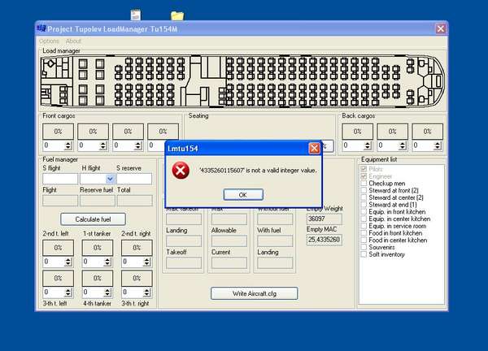Screen dimensions: 488x351
Task: Click the red error icon in the dialog
Action: [x=181, y=171]
